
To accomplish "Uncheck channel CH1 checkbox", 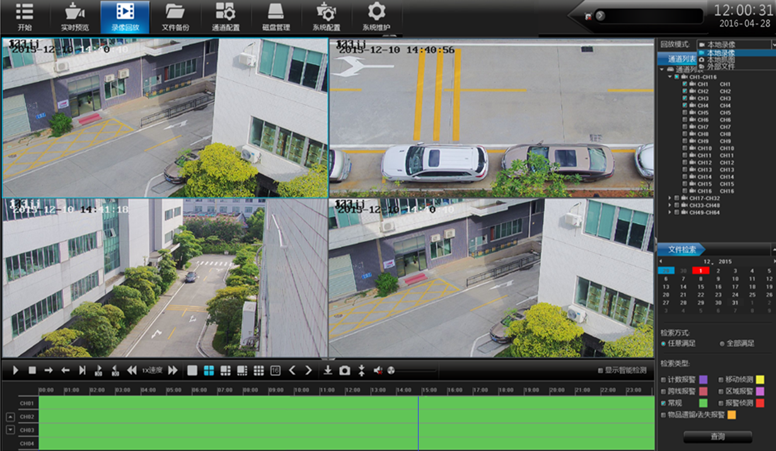I will click(685, 84).
